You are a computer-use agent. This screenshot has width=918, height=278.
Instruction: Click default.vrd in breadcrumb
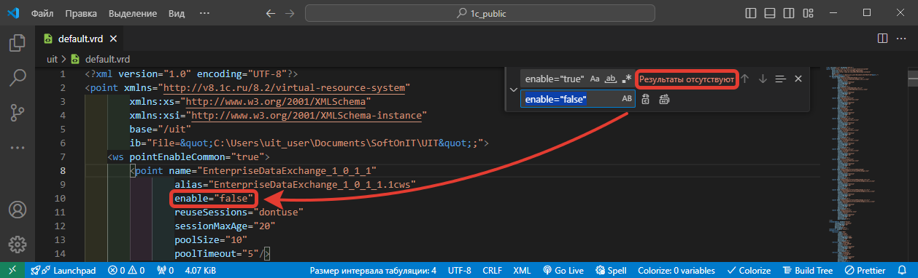point(107,59)
